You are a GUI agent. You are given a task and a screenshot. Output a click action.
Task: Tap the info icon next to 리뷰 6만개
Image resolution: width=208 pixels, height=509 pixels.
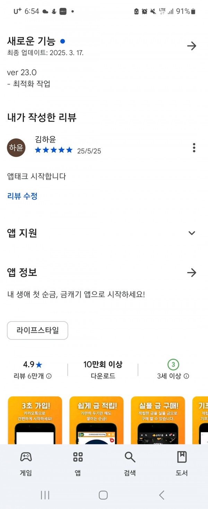pos(49,376)
